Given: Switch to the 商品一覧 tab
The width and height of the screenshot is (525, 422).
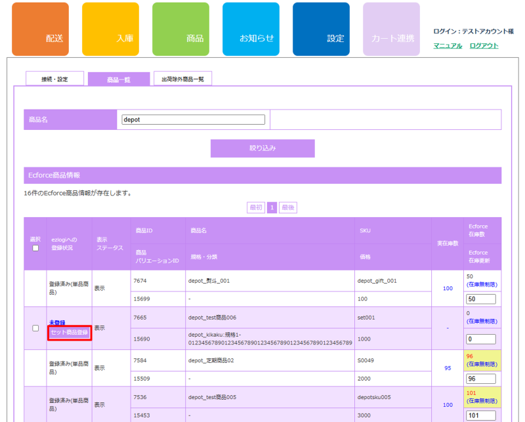Looking at the screenshot, I should [x=119, y=79].
